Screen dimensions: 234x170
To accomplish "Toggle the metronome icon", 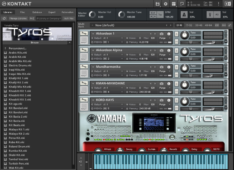I will 184,15.
